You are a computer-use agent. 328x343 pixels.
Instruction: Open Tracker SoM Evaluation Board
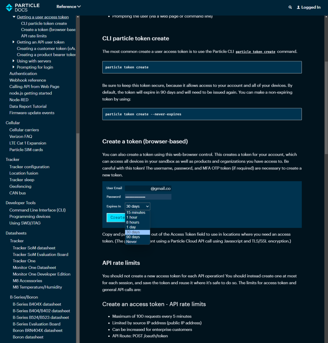[40, 255]
